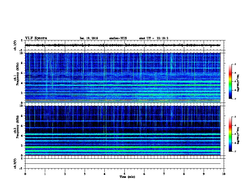Click the bright green band near 1.7 kHz in ch.2

(123, 147)
